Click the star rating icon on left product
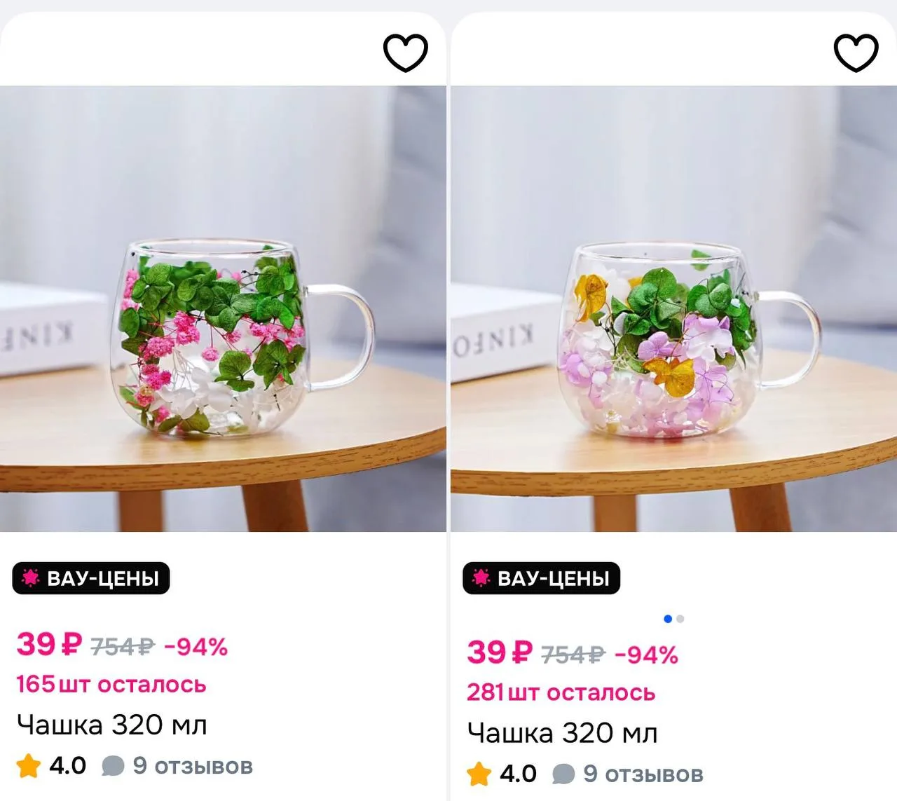897x801 pixels. pos(29,766)
